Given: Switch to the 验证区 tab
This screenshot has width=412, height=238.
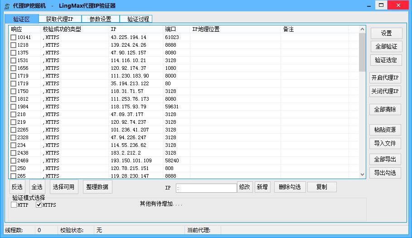Looking at the screenshot, I should pyautogui.click(x=22, y=19).
